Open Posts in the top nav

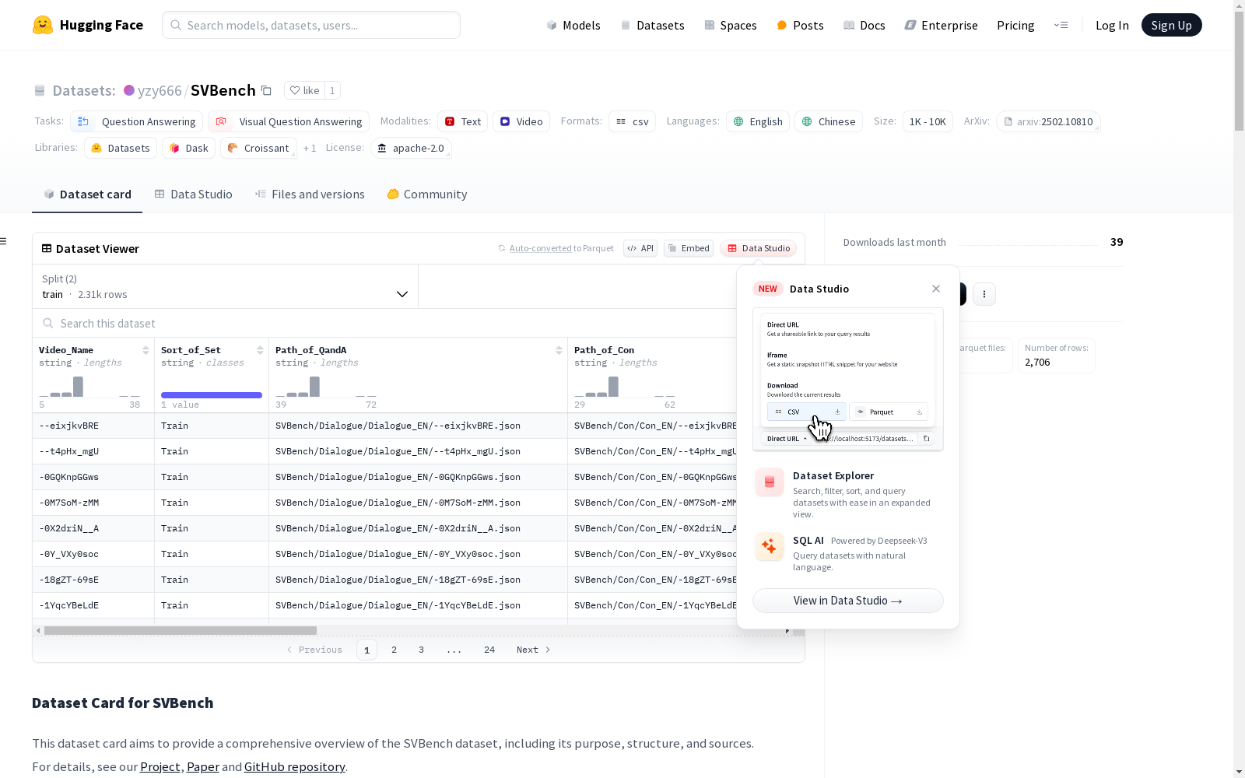point(800,25)
